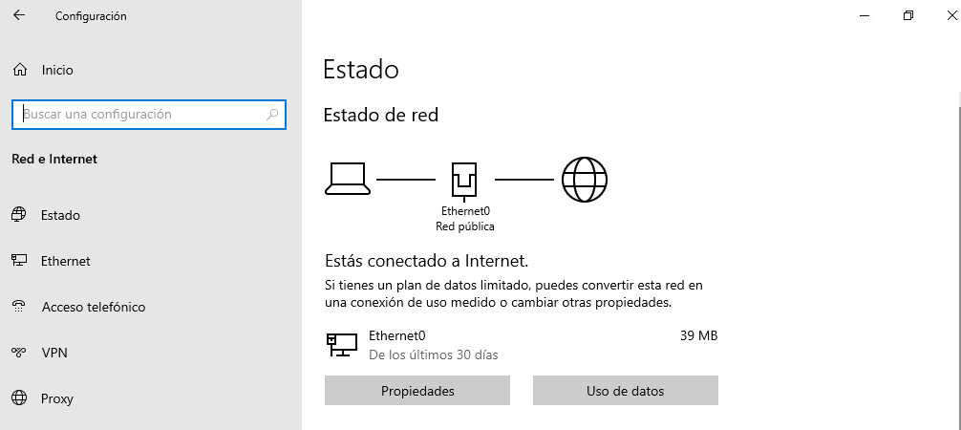The image size is (961, 430).
Task: Click the Estado globe icon in sidebar
Action: pos(19,215)
